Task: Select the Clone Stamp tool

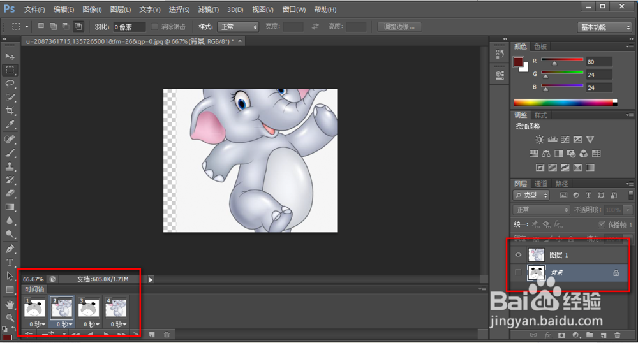Action: pos(10,166)
